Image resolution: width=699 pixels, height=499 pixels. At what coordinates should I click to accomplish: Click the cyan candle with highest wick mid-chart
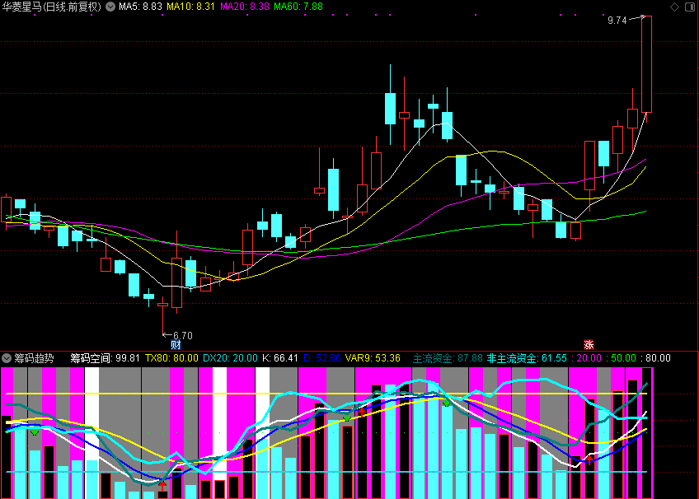click(390, 105)
